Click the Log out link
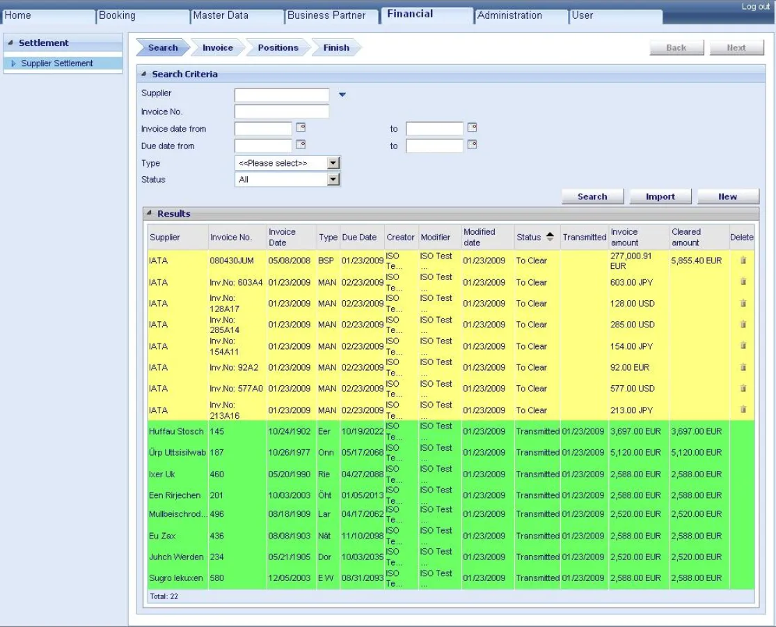 (x=754, y=5)
